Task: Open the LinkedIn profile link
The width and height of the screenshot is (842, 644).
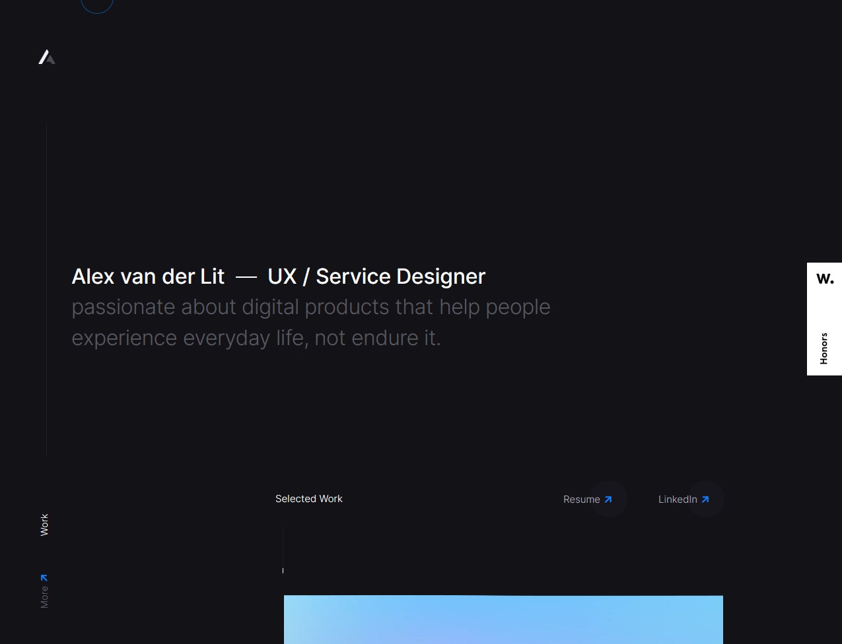Action: coord(677,499)
